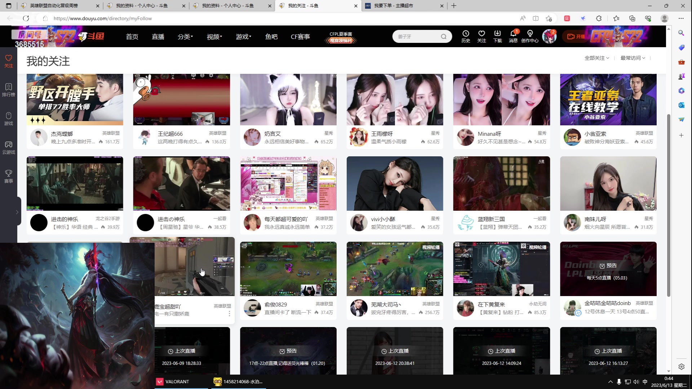Viewport: 692px width, 389px height.
Task: Toggle 中 input method indicator
Action: click(645, 382)
